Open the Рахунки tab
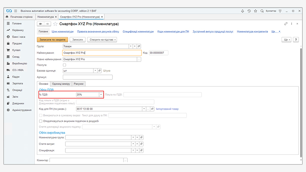306x172 pixels. (78, 84)
